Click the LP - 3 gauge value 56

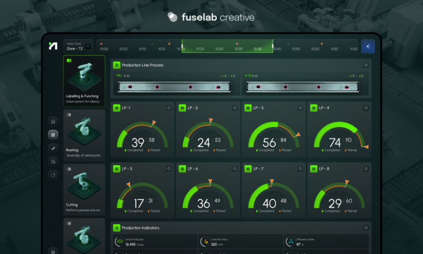coord(269,143)
